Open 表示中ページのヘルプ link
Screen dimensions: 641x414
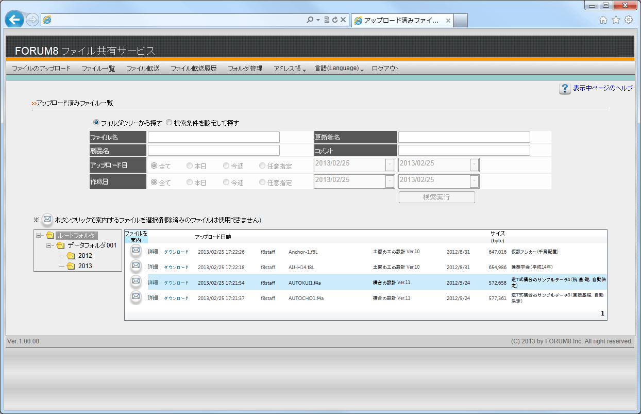[602, 88]
